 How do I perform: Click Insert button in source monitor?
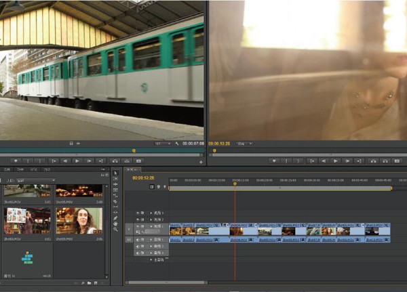click(x=115, y=161)
